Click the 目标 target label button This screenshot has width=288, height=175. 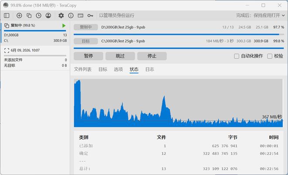click(86, 41)
